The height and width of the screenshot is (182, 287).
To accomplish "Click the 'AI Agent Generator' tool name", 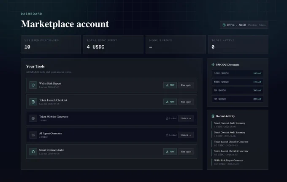I will coord(51,134).
